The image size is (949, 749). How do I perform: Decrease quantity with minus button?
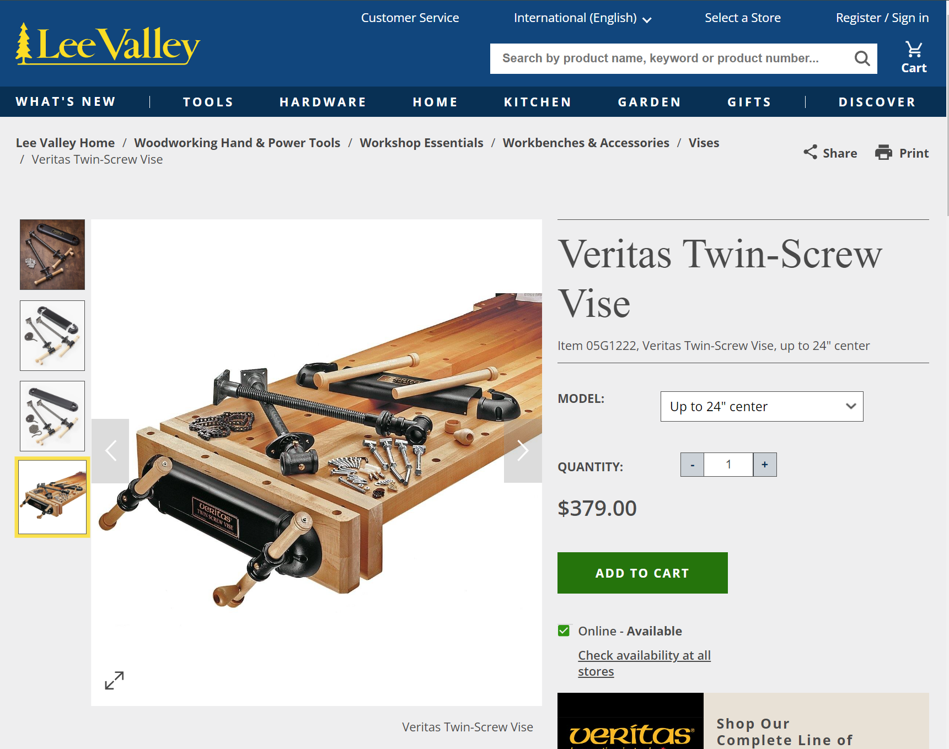click(692, 465)
